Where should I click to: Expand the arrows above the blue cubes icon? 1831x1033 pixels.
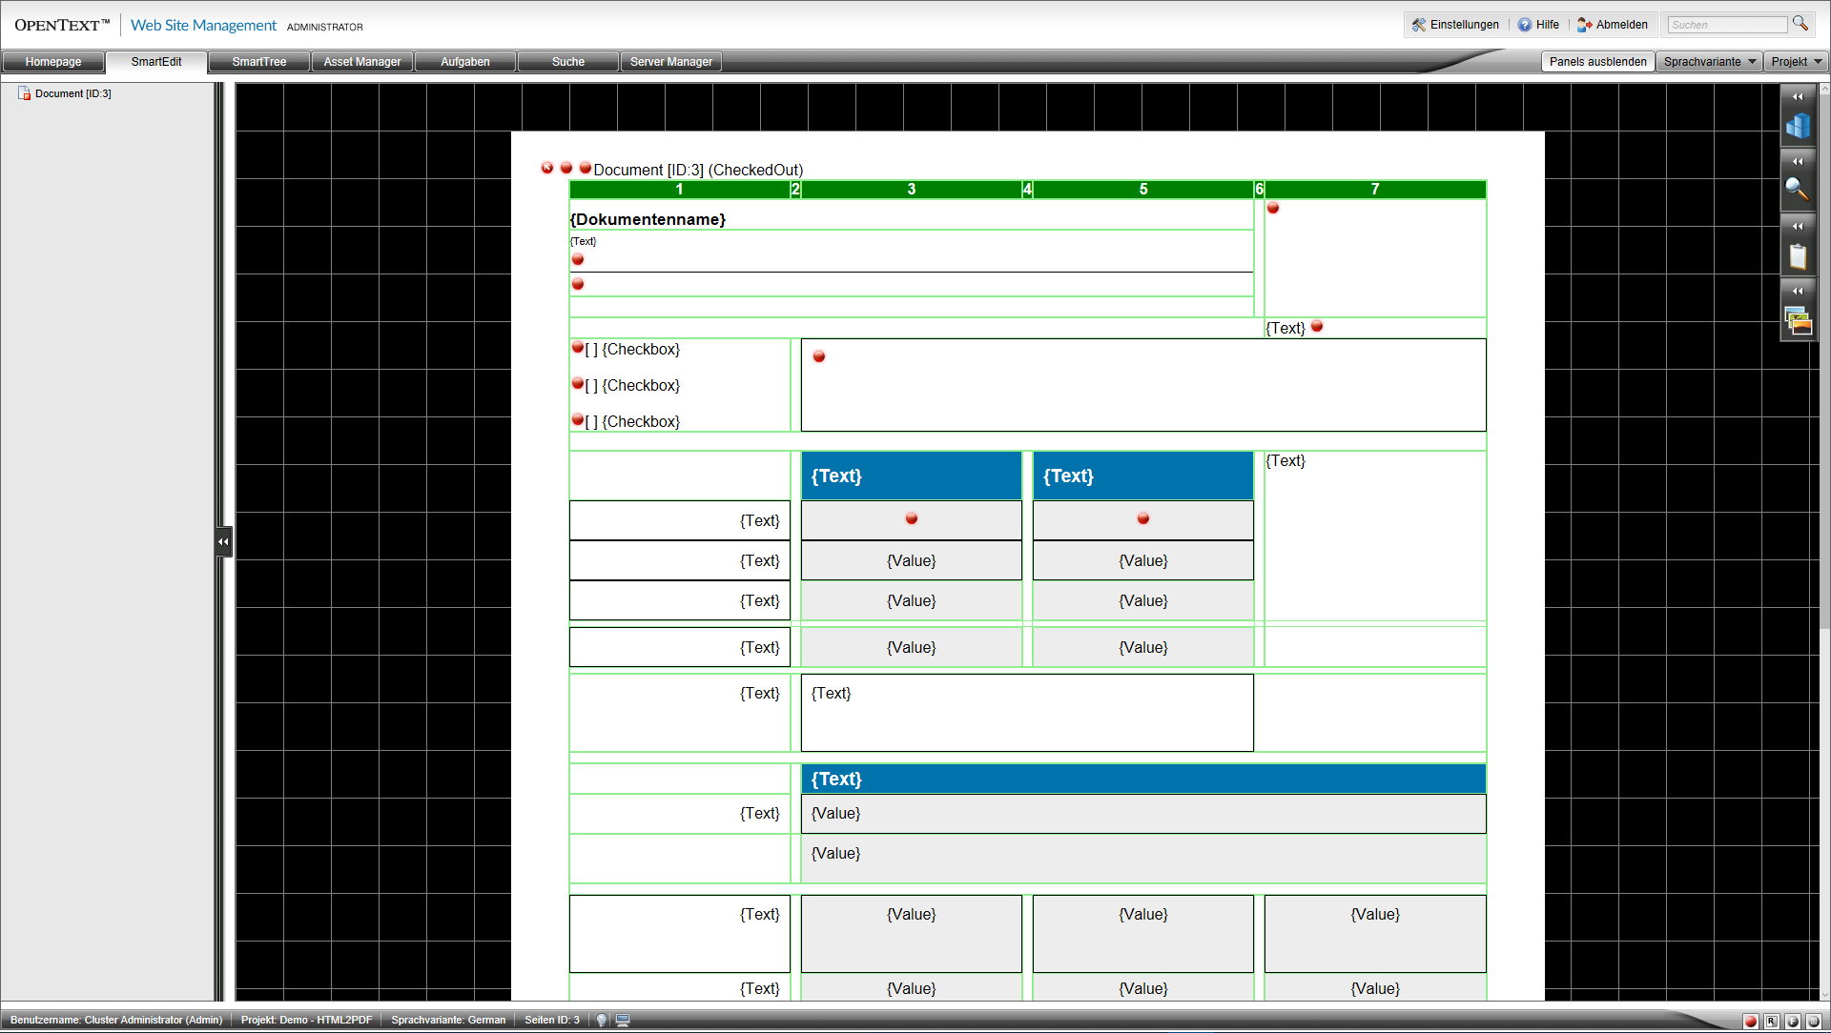point(1798,96)
